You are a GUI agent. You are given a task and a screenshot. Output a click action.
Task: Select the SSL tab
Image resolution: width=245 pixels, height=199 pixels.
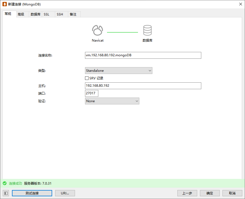tap(46, 14)
